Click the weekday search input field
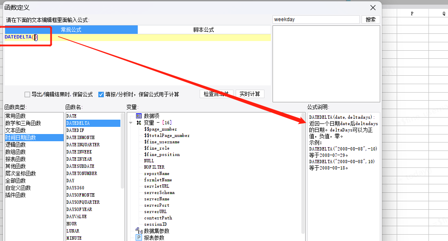The height and width of the screenshot is (241, 448). coord(316,19)
